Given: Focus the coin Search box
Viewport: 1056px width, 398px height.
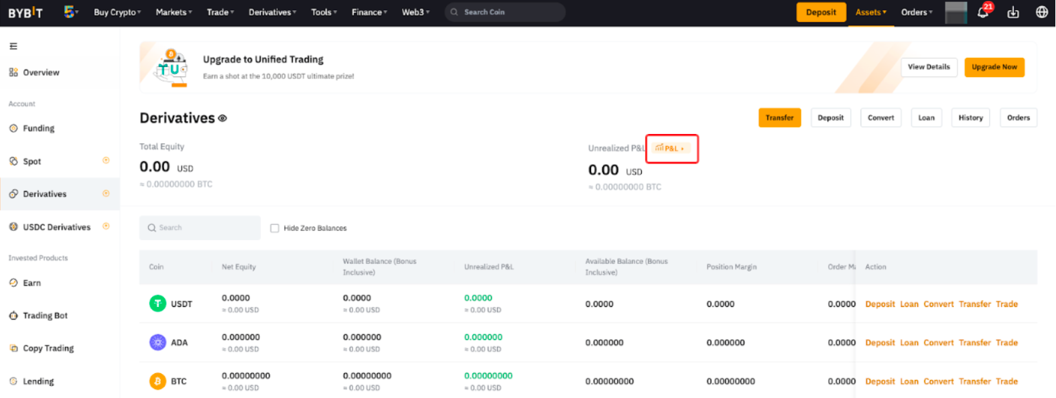Looking at the screenshot, I should pos(200,228).
